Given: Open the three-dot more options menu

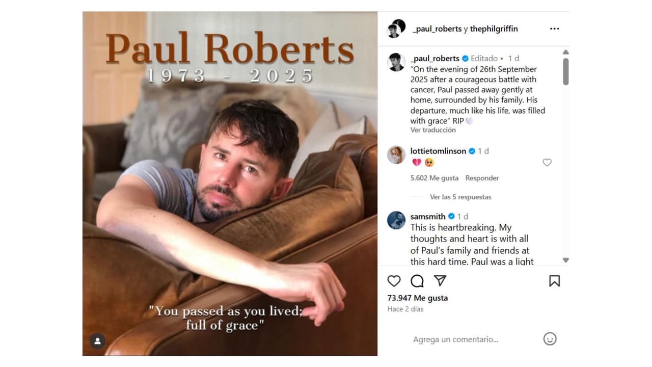Looking at the screenshot, I should [x=555, y=29].
